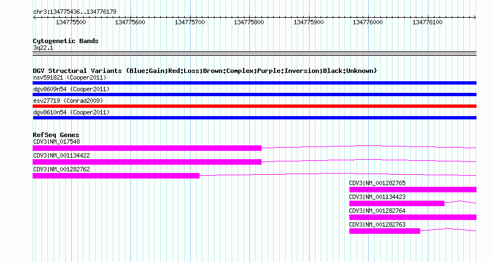Click magenta exon block of NM_001282764

tap(413, 217)
